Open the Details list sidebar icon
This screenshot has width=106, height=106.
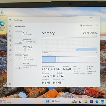(x=10, y=55)
